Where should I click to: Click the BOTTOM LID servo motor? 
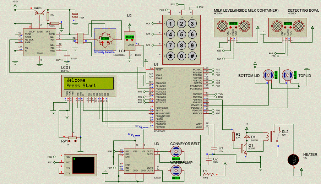[x=268, y=75]
